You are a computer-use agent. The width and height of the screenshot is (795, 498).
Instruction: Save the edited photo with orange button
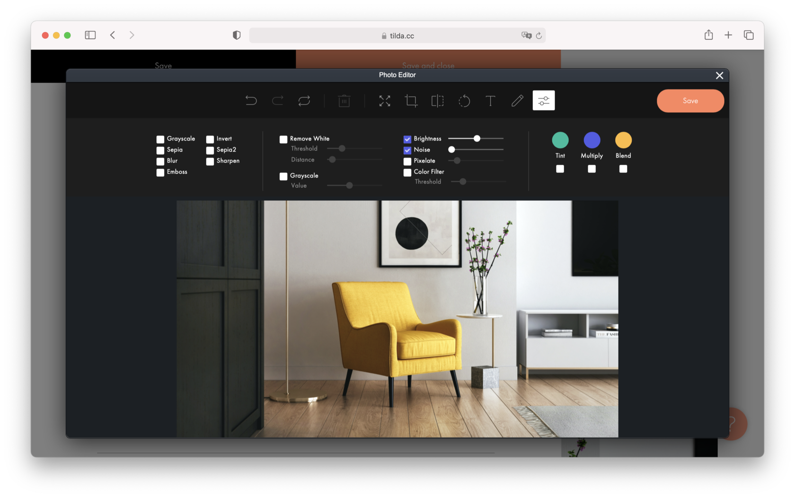(690, 101)
